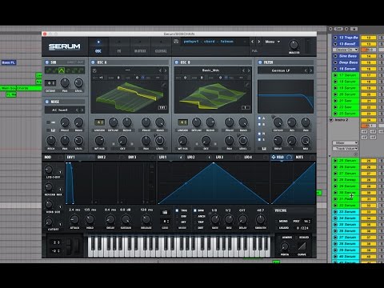Click the pitch bend wheel
384x288 pixels.
(69, 246)
